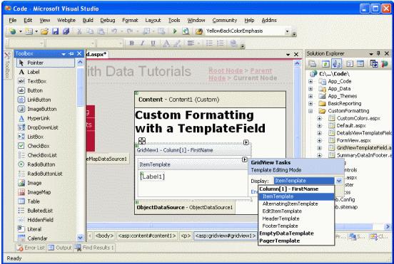Choose the RadioButtonList control in Toolbox
Image resolution: width=394 pixels, height=264 pixels.
coord(46,174)
